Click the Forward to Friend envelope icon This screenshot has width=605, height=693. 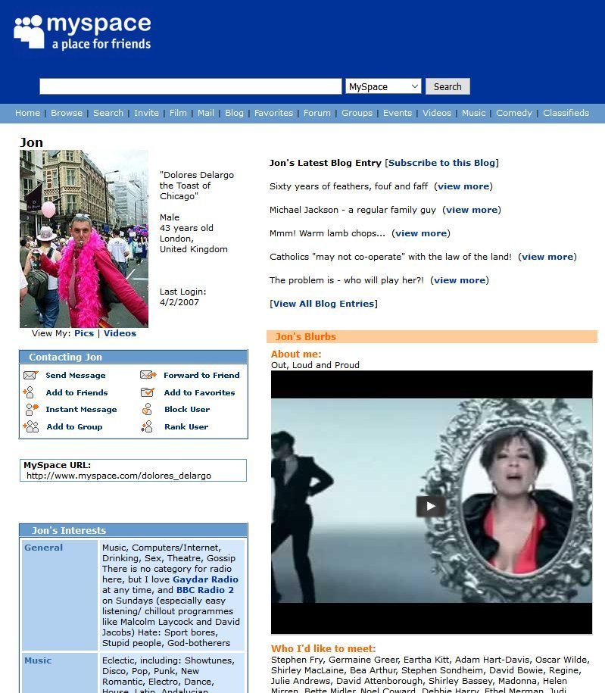148,375
